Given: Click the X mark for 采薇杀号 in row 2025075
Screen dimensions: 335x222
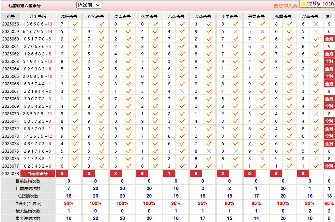Looking at the screenshot, I should tap(209, 151).
